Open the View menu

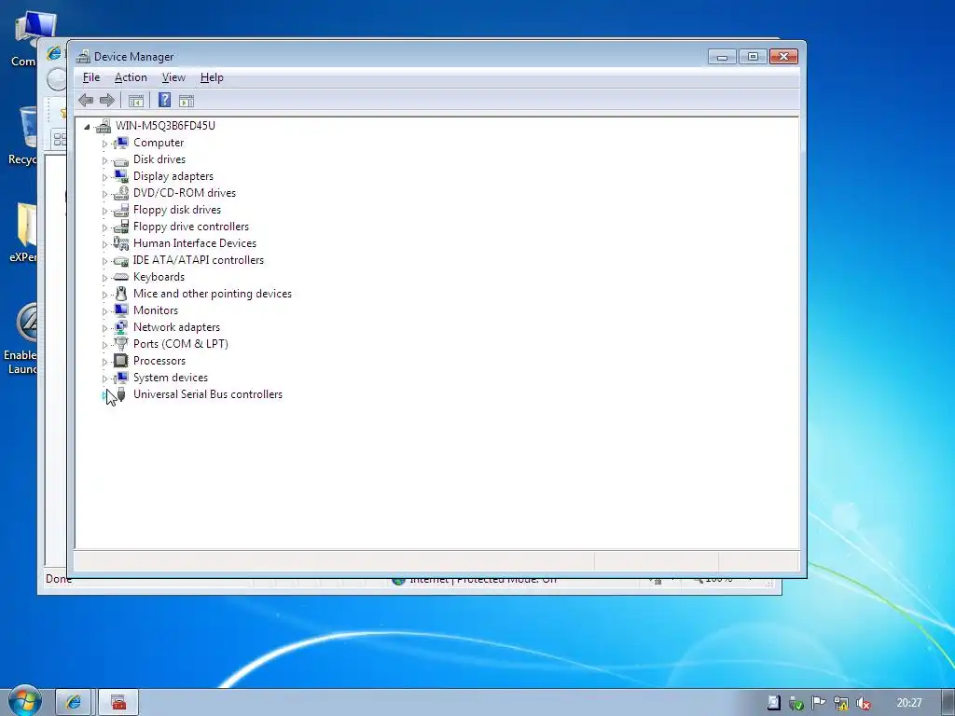pos(173,77)
